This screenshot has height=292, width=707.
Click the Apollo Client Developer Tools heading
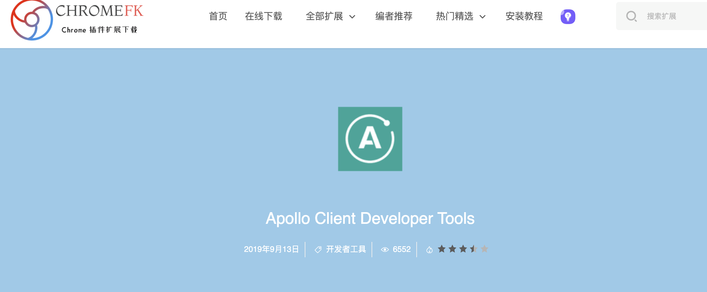(x=370, y=218)
